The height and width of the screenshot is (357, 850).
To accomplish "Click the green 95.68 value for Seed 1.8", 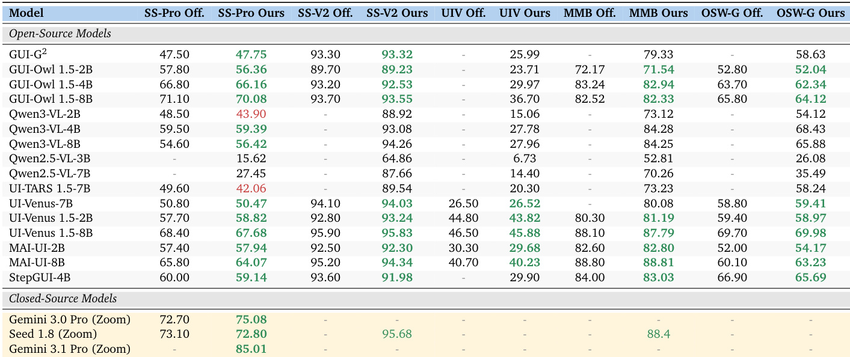I will pyautogui.click(x=397, y=334).
